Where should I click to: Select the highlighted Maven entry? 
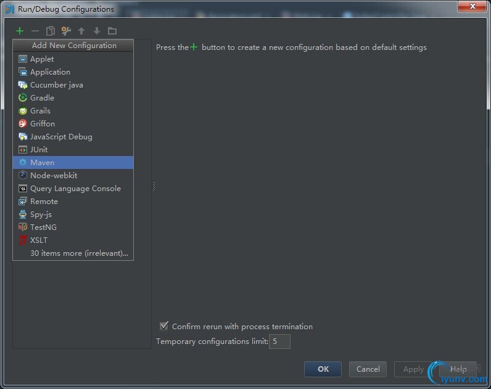pos(73,162)
